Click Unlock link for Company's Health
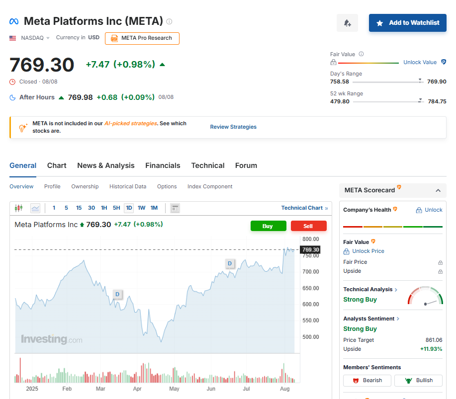 pyautogui.click(x=429, y=210)
